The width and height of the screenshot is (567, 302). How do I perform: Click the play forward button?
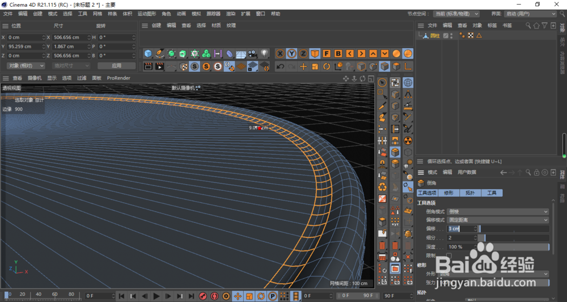pyautogui.click(x=156, y=296)
